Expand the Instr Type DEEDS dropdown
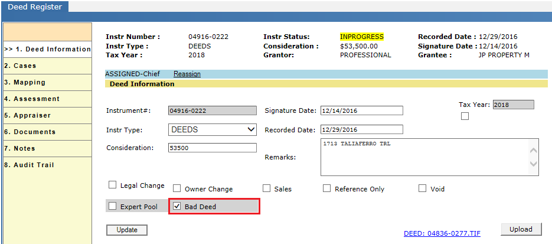552x244 pixels. pyautogui.click(x=213, y=129)
